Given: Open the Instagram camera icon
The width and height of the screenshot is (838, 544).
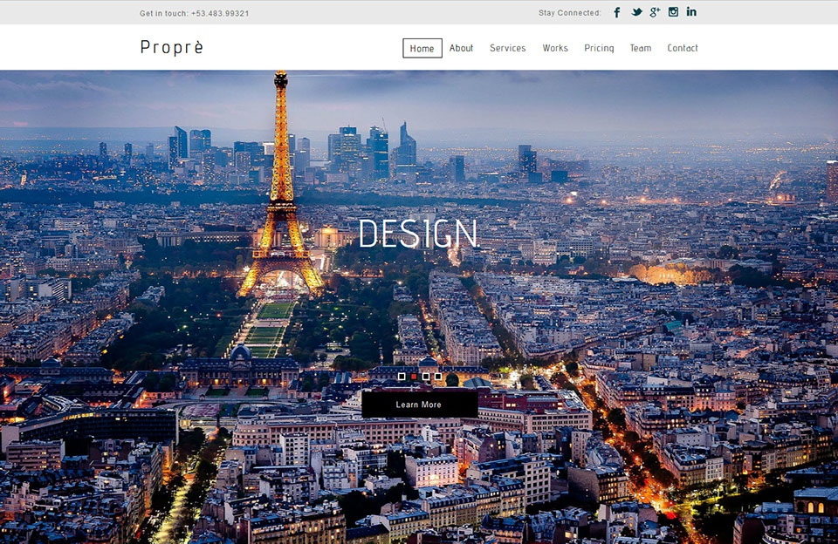Looking at the screenshot, I should point(673,12).
